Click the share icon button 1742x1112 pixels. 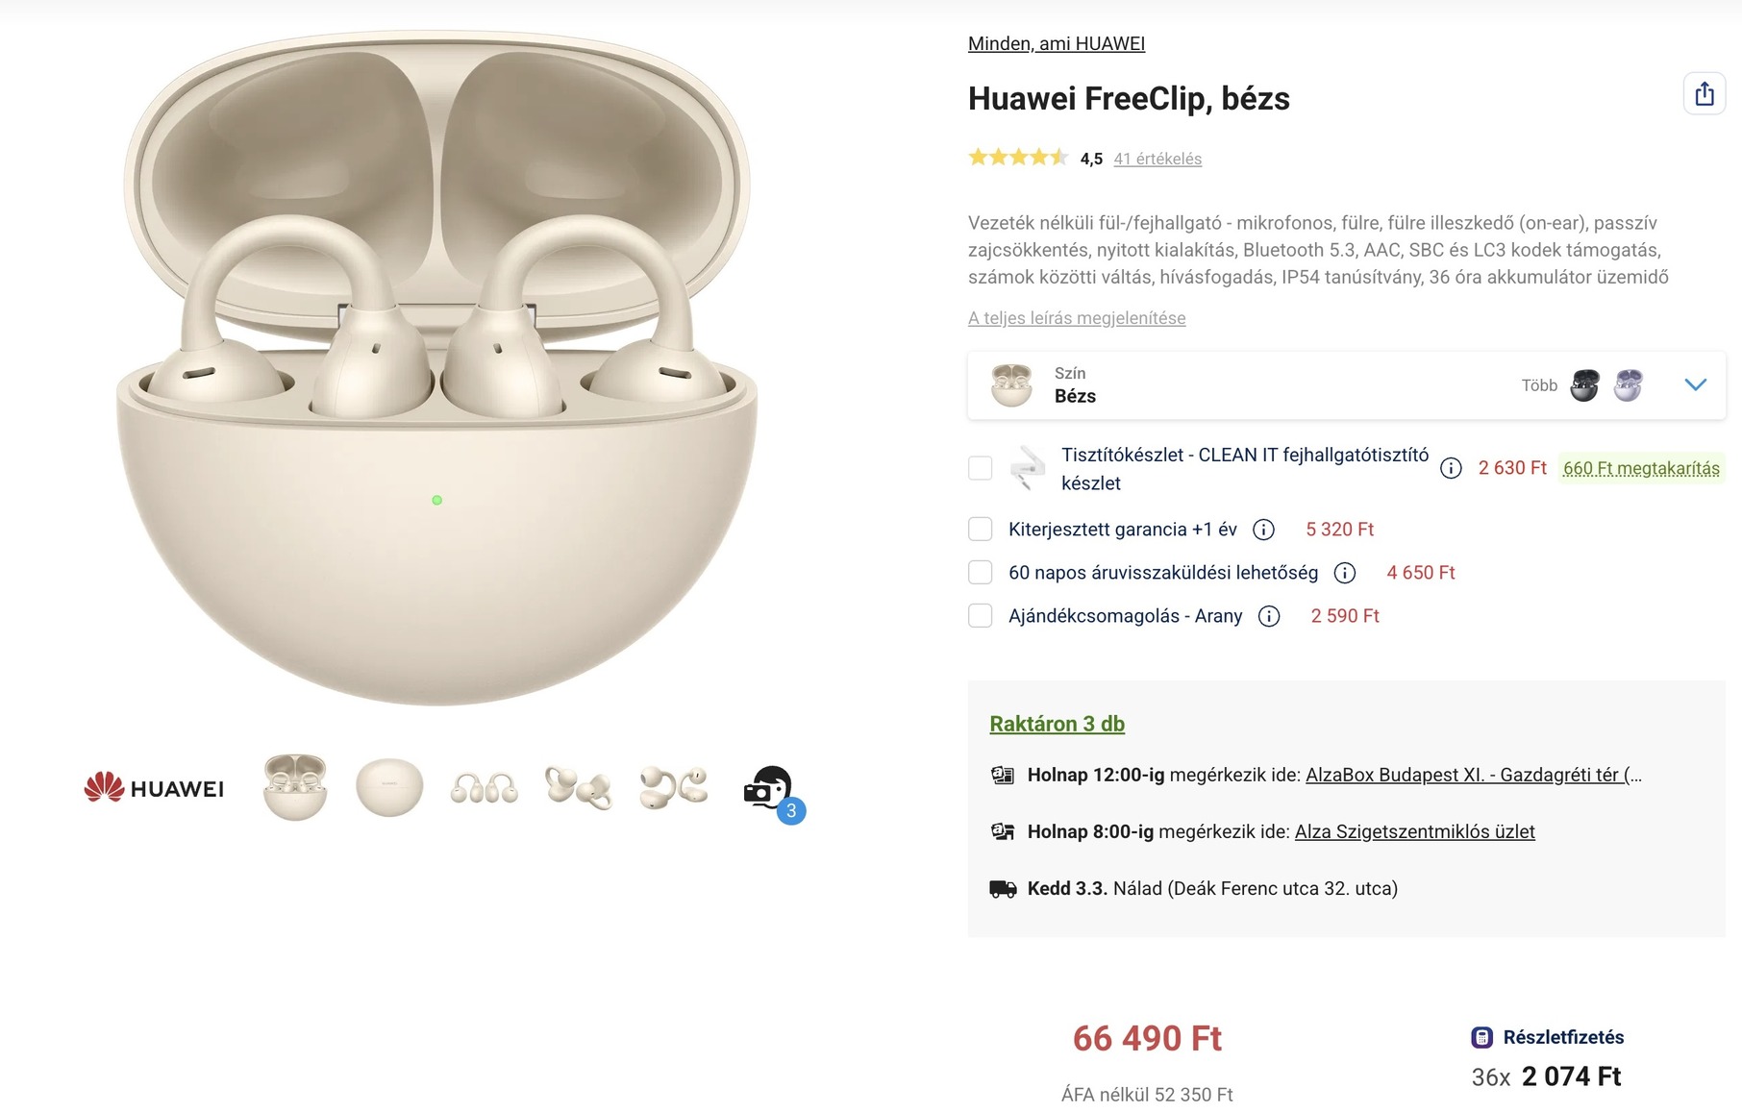pyautogui.click(x=1704, y=94)
